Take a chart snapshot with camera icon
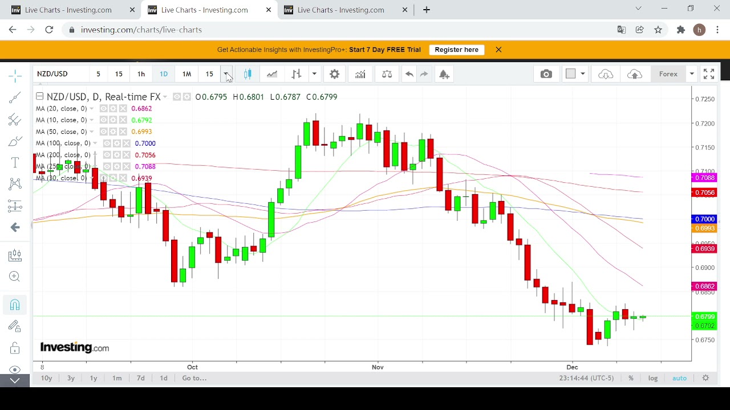The width and height of the screenshot is (730, 410). (x=546, y=74)
